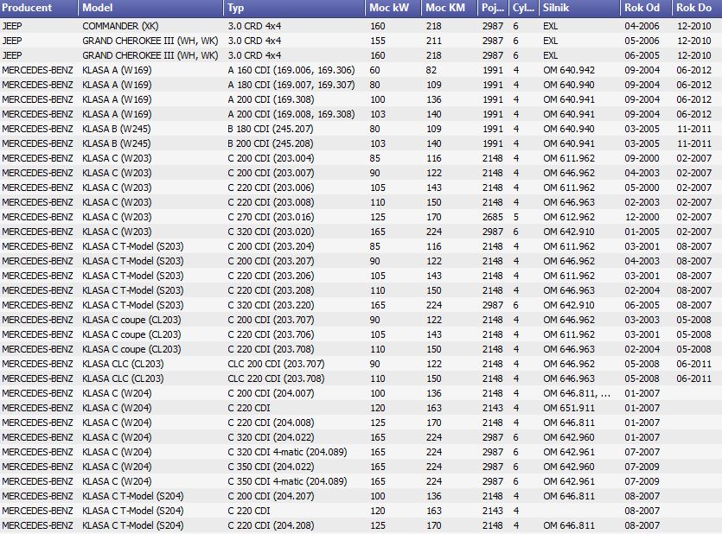
Task: Select C 220 CDI (204.208) type cell
Action: [x=271, y=526]
